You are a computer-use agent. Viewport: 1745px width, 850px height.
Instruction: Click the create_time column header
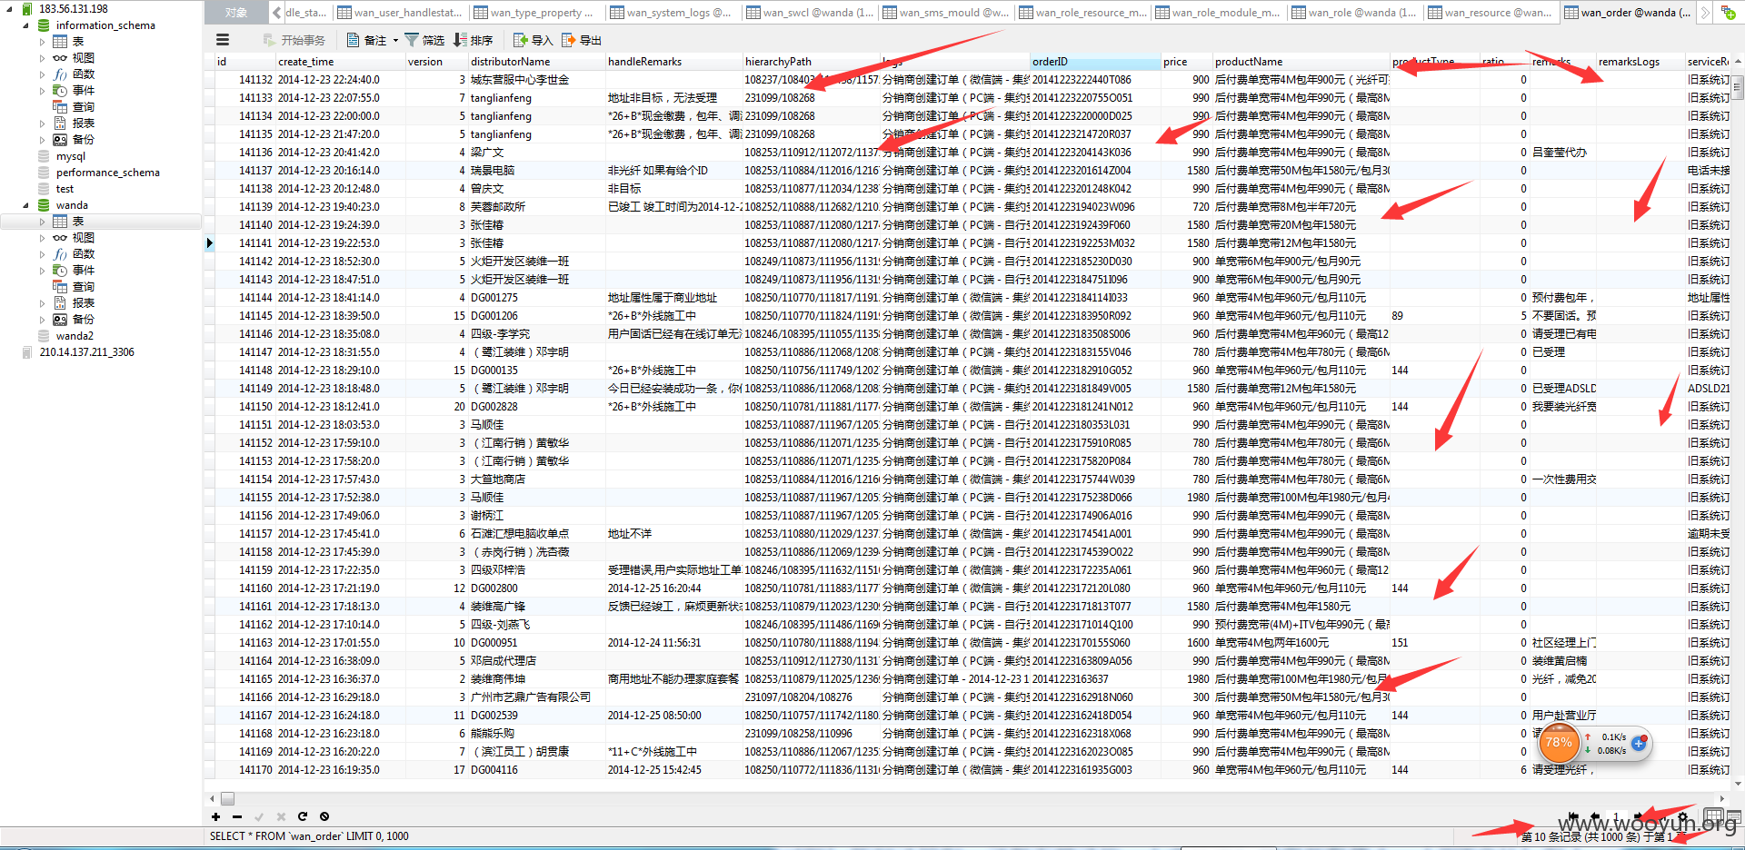tap(340, 62)
